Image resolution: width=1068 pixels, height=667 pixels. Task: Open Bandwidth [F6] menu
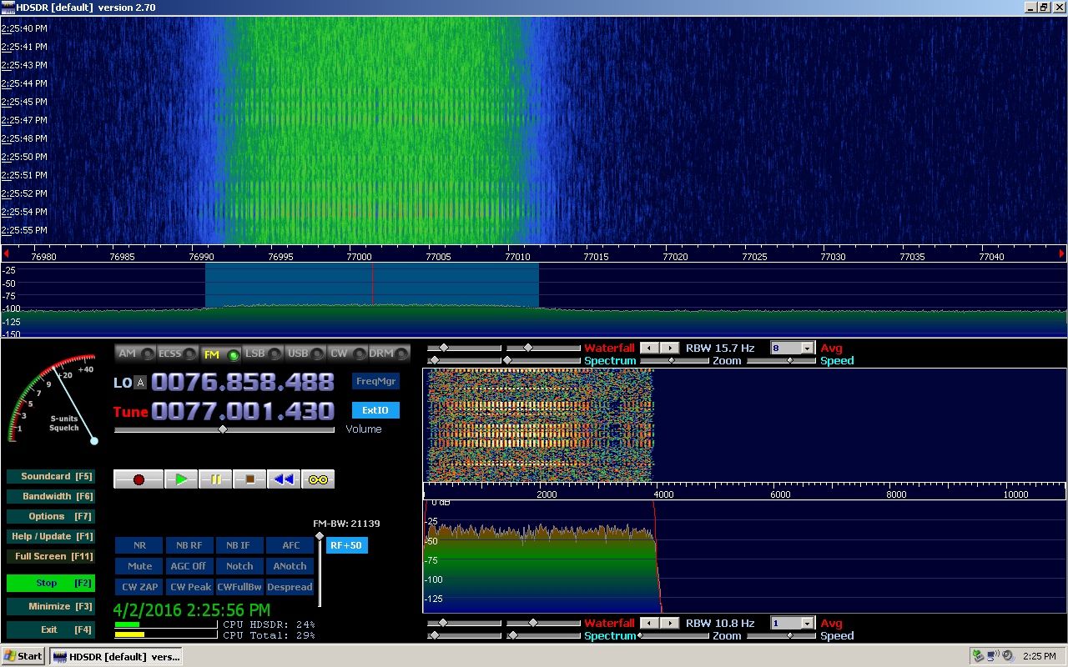point(50,497)
